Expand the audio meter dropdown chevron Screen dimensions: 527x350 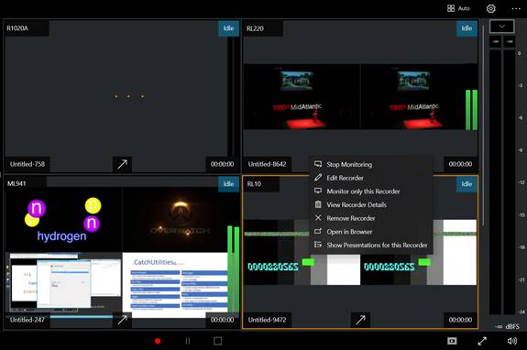(501, 27)
